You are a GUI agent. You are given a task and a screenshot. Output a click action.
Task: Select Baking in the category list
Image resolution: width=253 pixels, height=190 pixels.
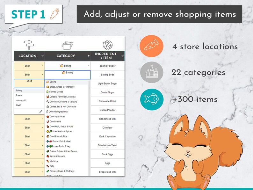pyautogui.click(x=67, y=82)
